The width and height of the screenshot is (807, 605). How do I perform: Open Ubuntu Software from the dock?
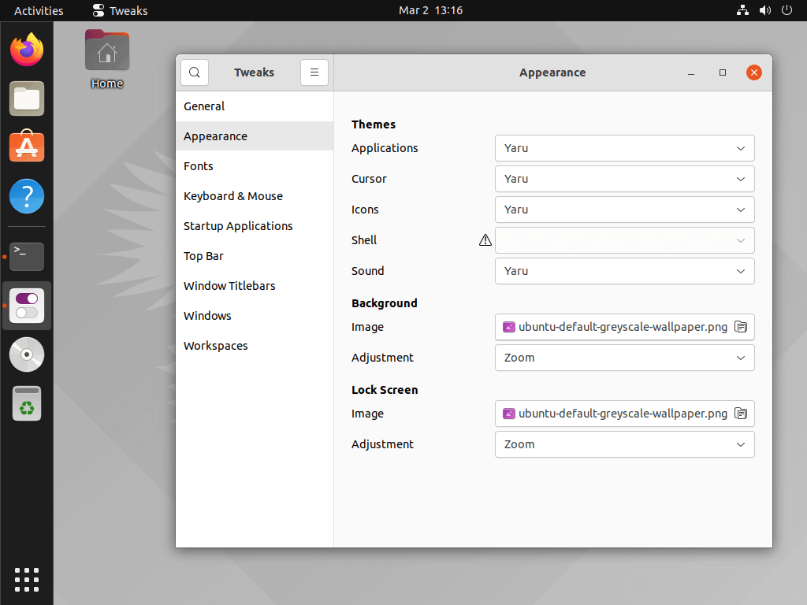[27, 147]
